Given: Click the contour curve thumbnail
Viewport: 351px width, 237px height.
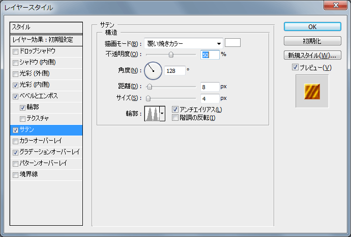Looking at the screenshot, I should (x=152, y=114).
